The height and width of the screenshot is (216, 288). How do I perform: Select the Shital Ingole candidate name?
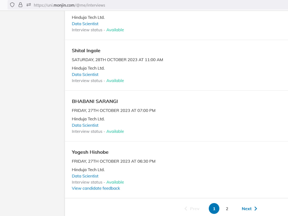click(x=86, y=51)
